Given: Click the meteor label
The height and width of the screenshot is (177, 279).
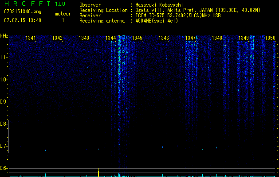Looking at the screenshot, I should click(x=63, y=14).
